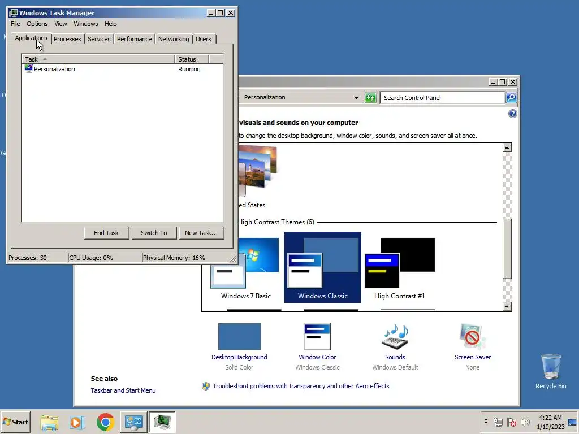The height and width of the screenshot is (434, 579).
Task: Click the theme list scroll up arrow
Action: tap(507, 147)
